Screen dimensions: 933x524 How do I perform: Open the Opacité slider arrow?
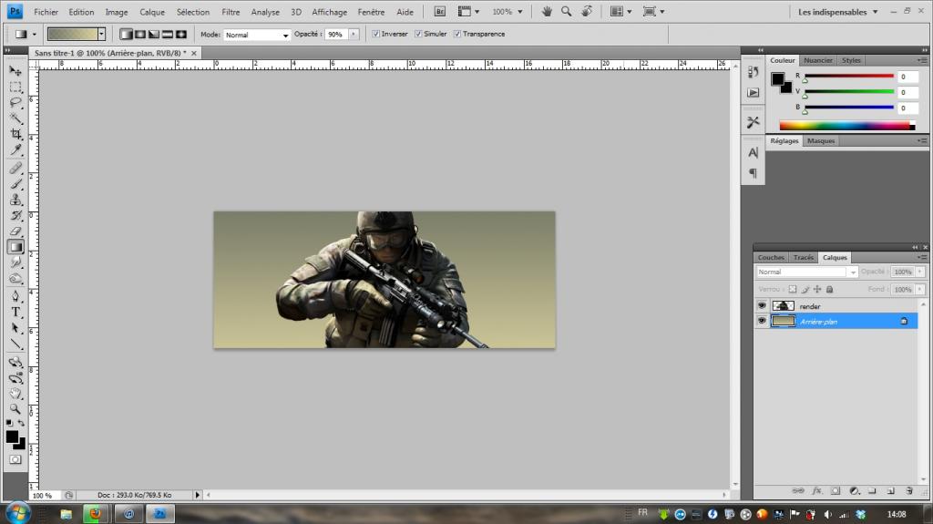tap(354, 35)
